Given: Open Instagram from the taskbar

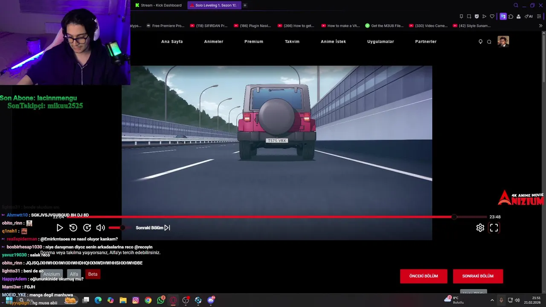Looking at the screenshot, I should point(136,300).
